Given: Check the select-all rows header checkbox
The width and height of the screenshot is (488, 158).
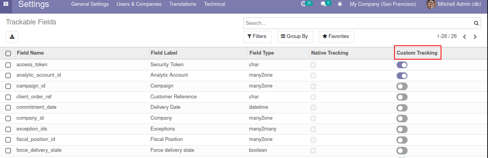Looking at the screenshot, I should pos(8,53).
